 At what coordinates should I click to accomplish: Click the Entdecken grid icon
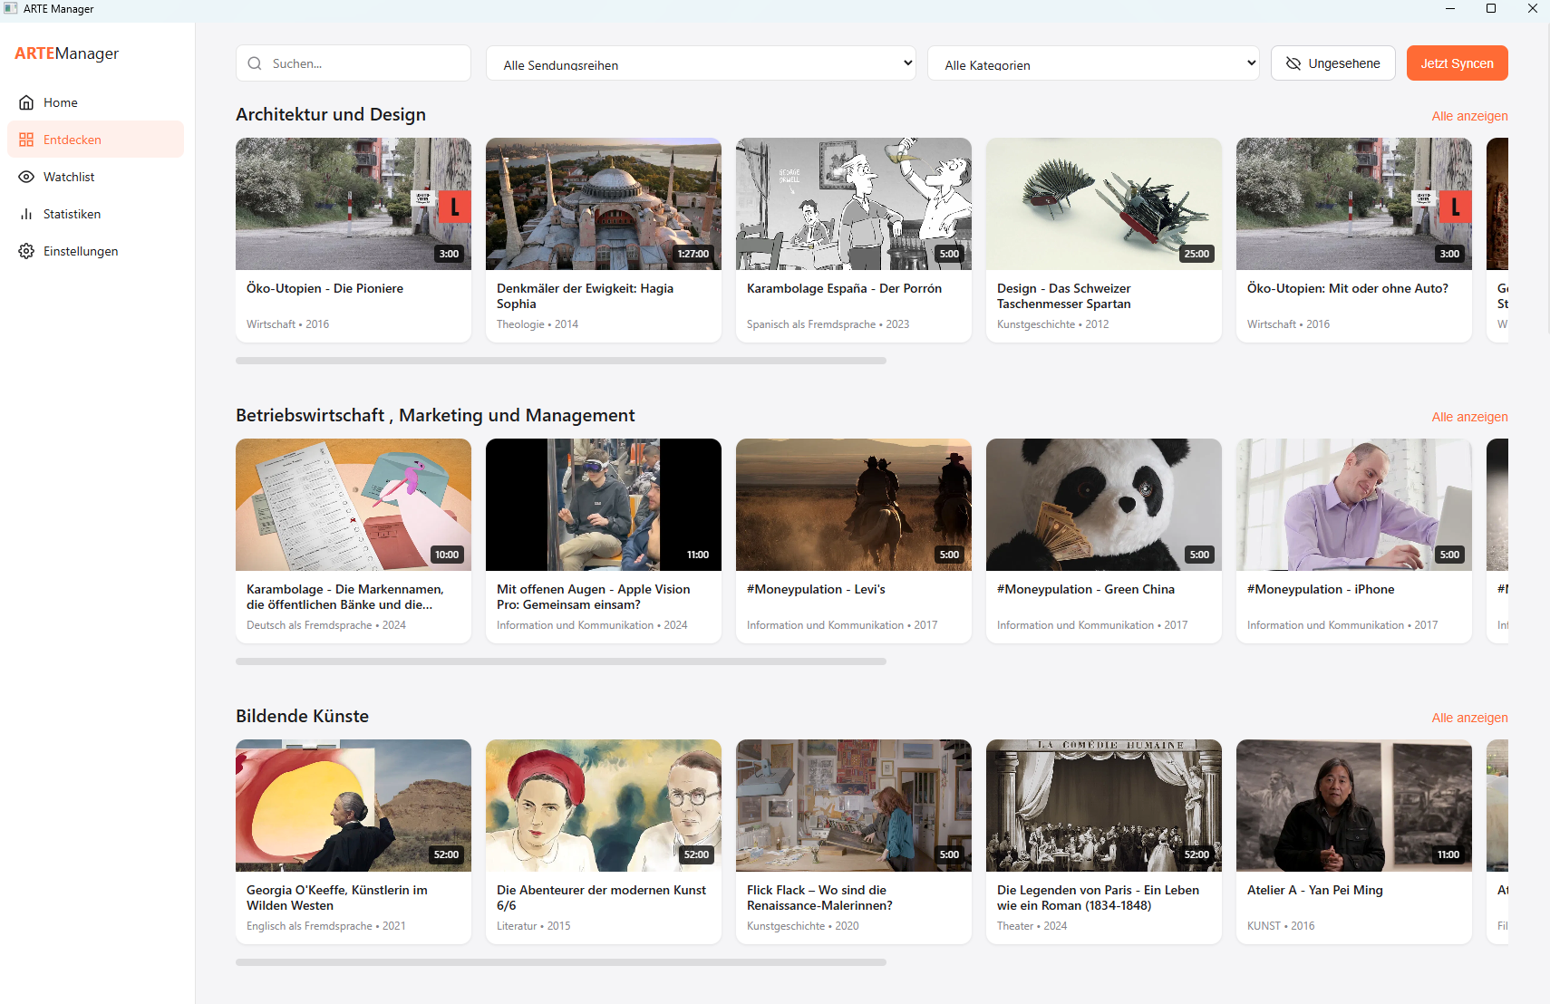click(26, 140)
